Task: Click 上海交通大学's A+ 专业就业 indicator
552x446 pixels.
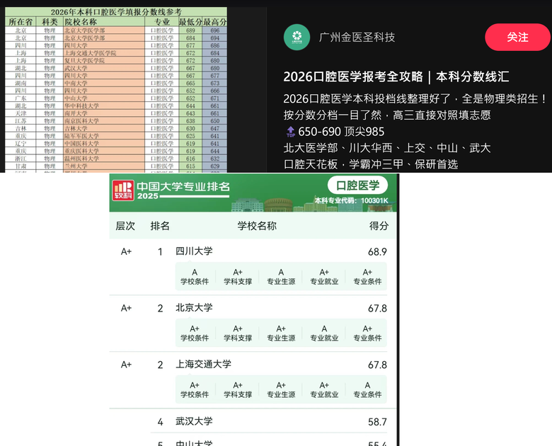Action: (x=324, y=389)
